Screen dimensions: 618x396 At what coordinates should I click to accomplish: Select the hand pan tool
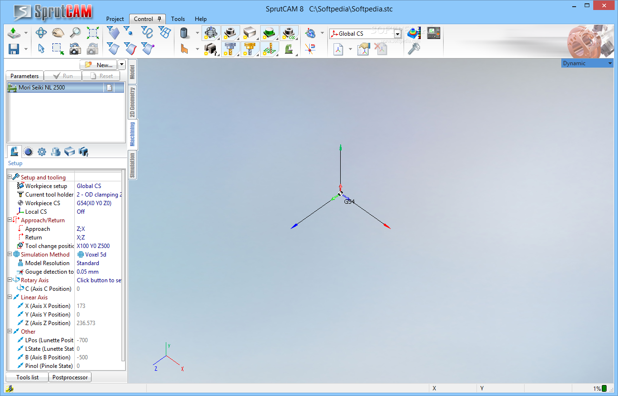pyautogui.click(x=58, y=33)
